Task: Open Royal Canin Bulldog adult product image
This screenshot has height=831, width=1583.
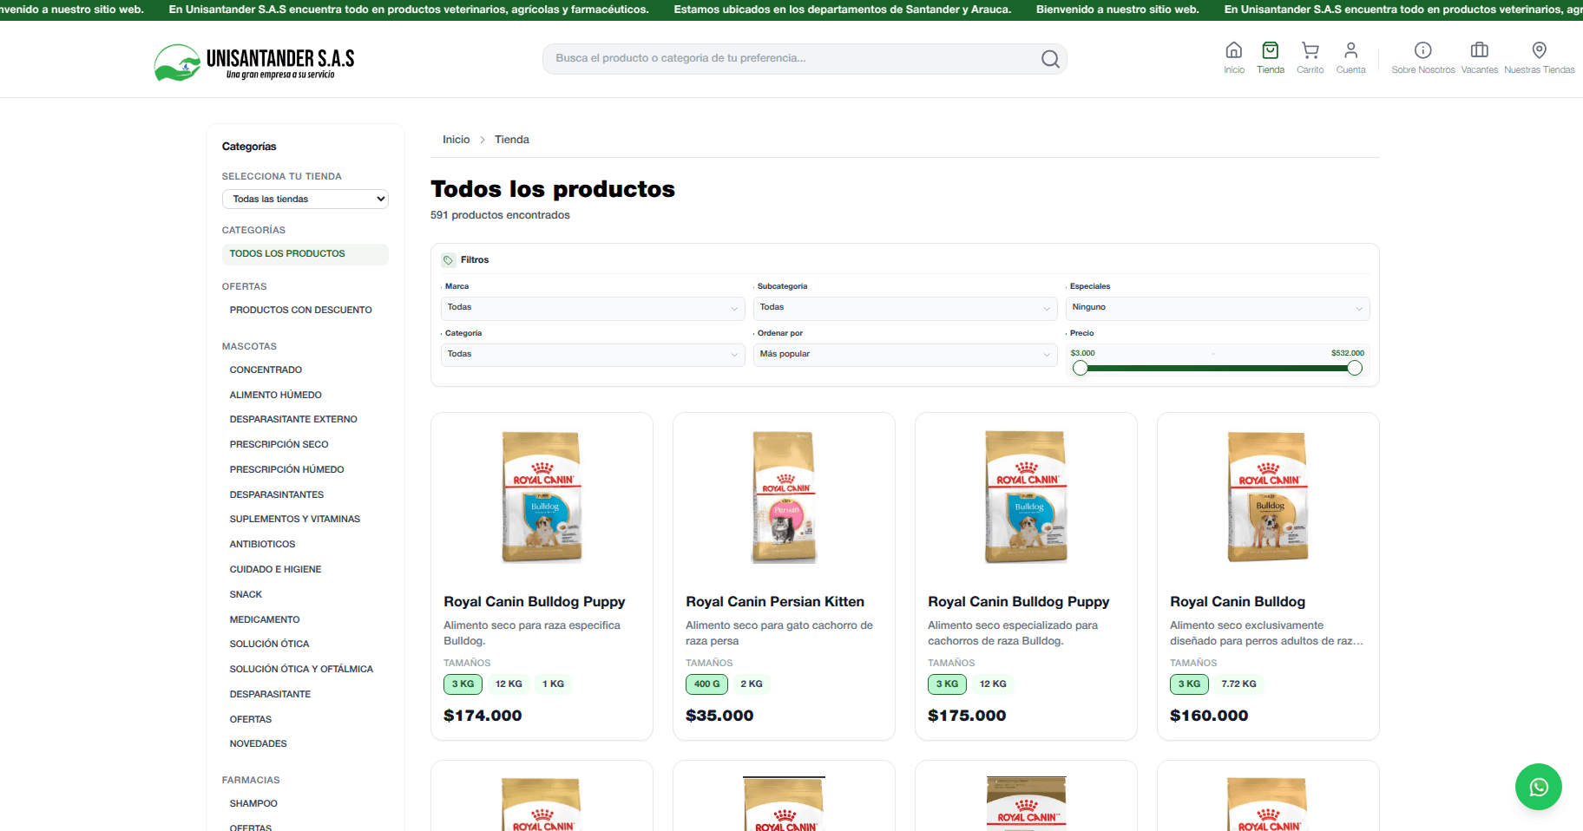Action: (1268, 497)
